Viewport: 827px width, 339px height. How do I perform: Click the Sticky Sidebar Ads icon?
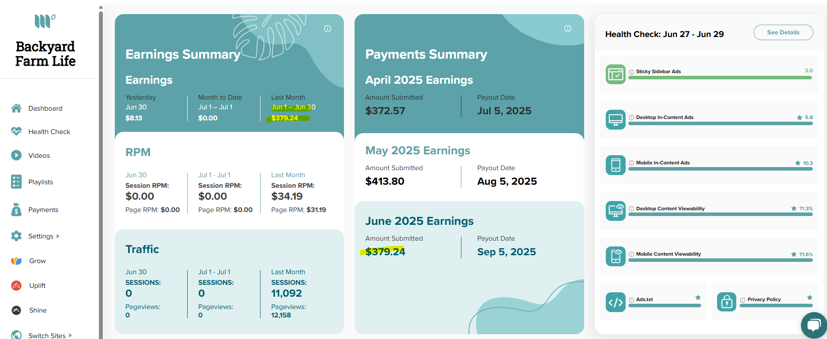coord(616,74)
